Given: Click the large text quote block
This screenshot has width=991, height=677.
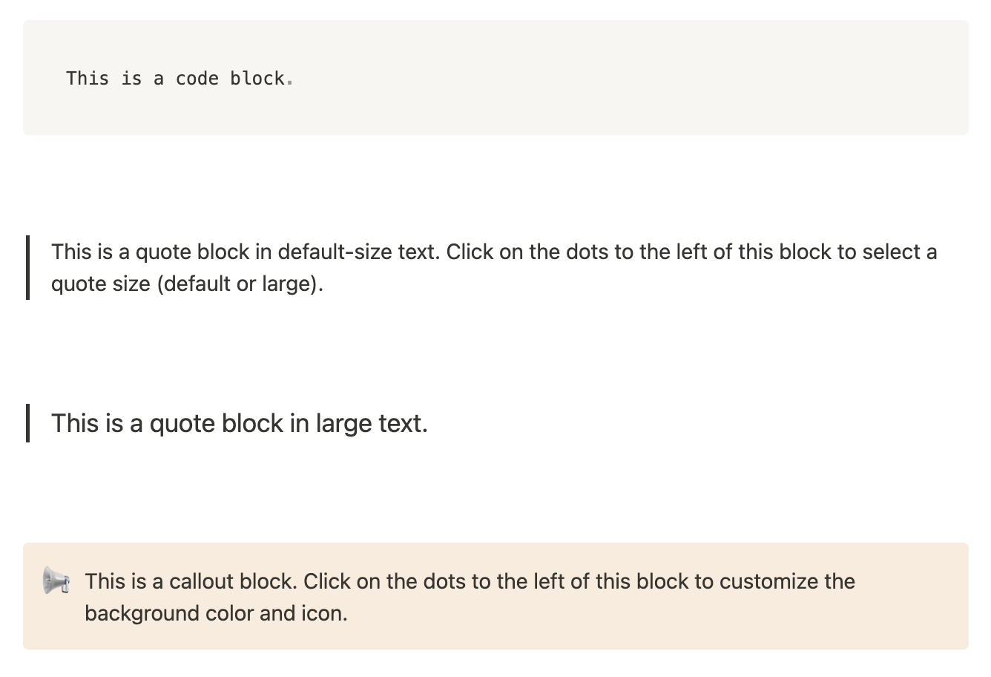Looking at the screenshot, I should click(x=239, y=424).
